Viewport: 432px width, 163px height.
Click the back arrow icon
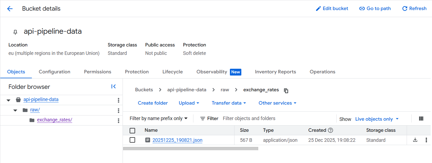click(10, 9)
